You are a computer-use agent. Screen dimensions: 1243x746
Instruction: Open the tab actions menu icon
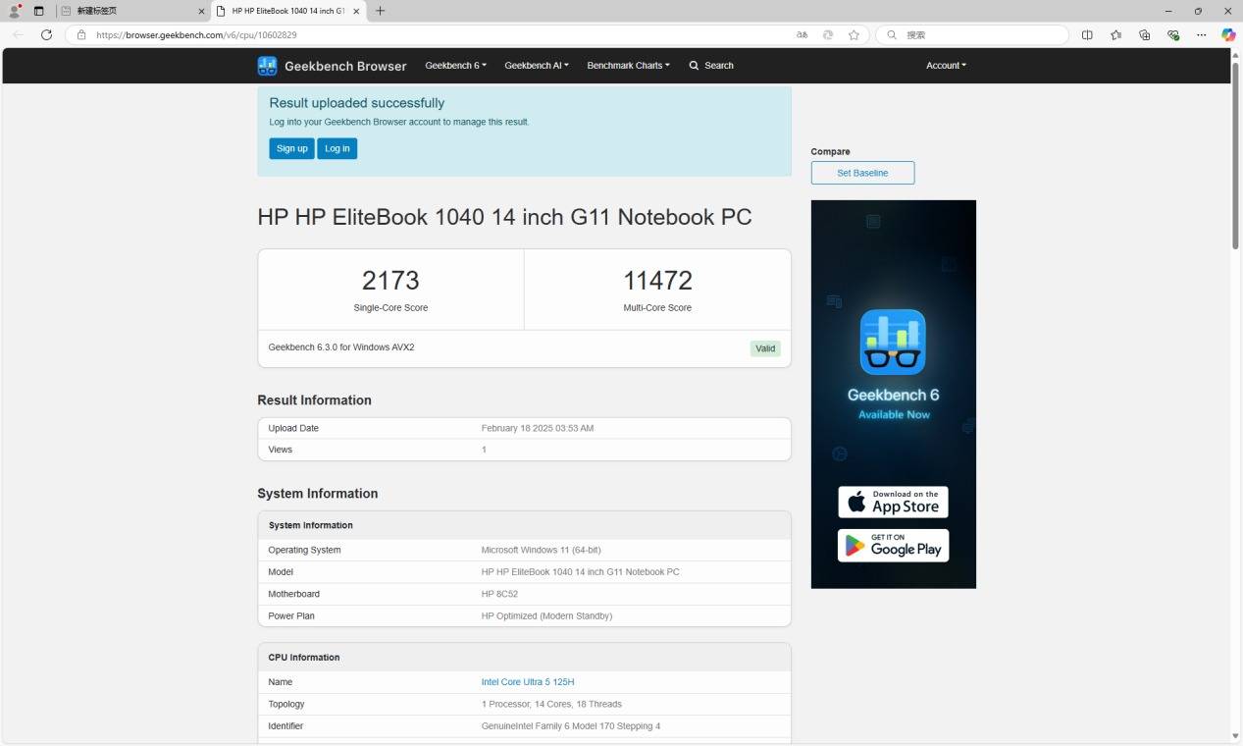(39, 11)
